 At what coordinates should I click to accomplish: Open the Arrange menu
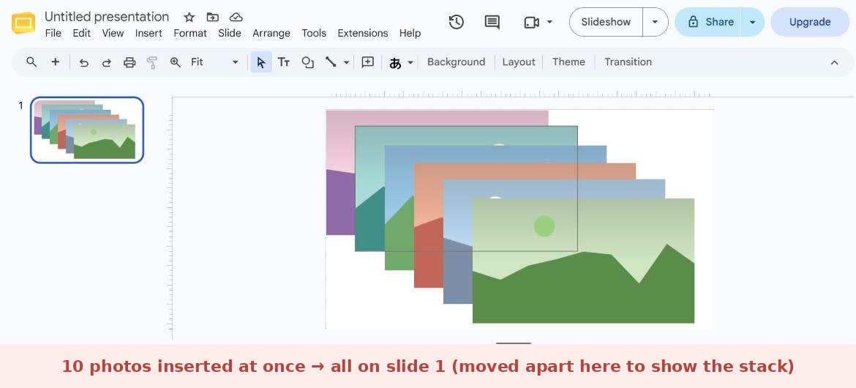tap(271, 34)
